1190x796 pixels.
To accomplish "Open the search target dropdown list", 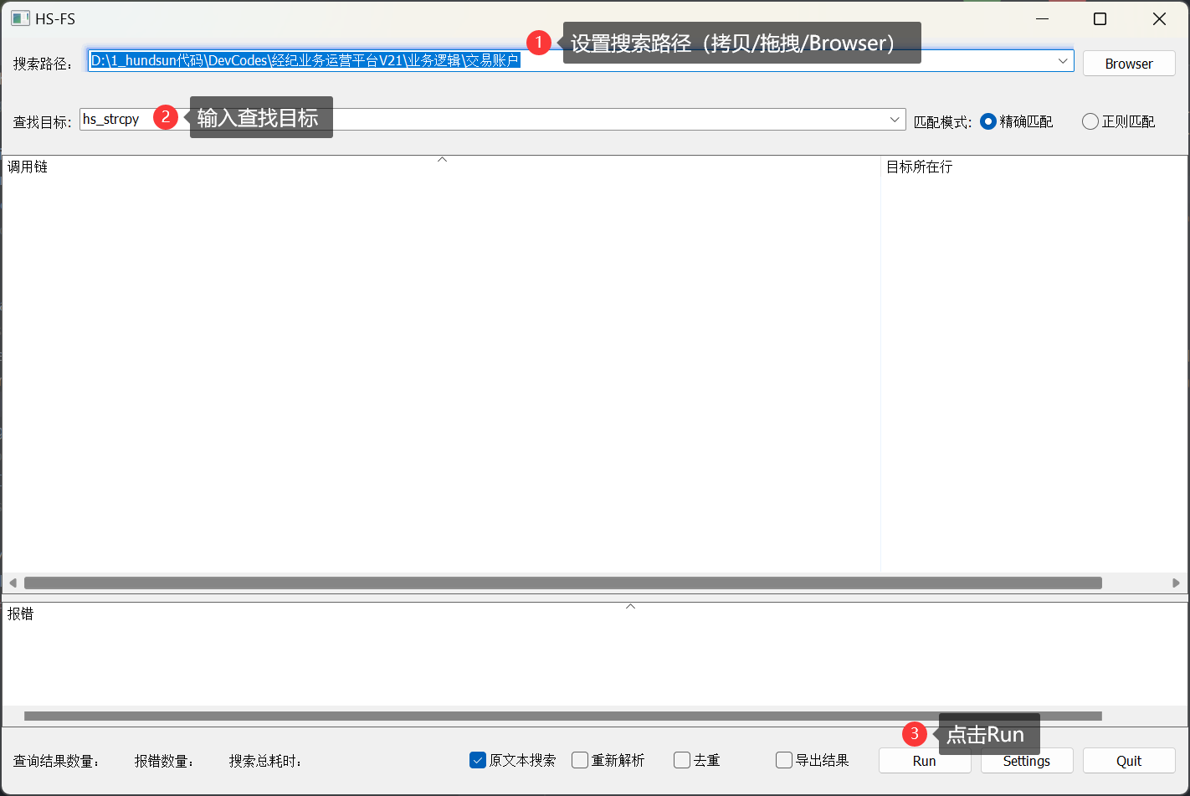I will pos(895,121).
